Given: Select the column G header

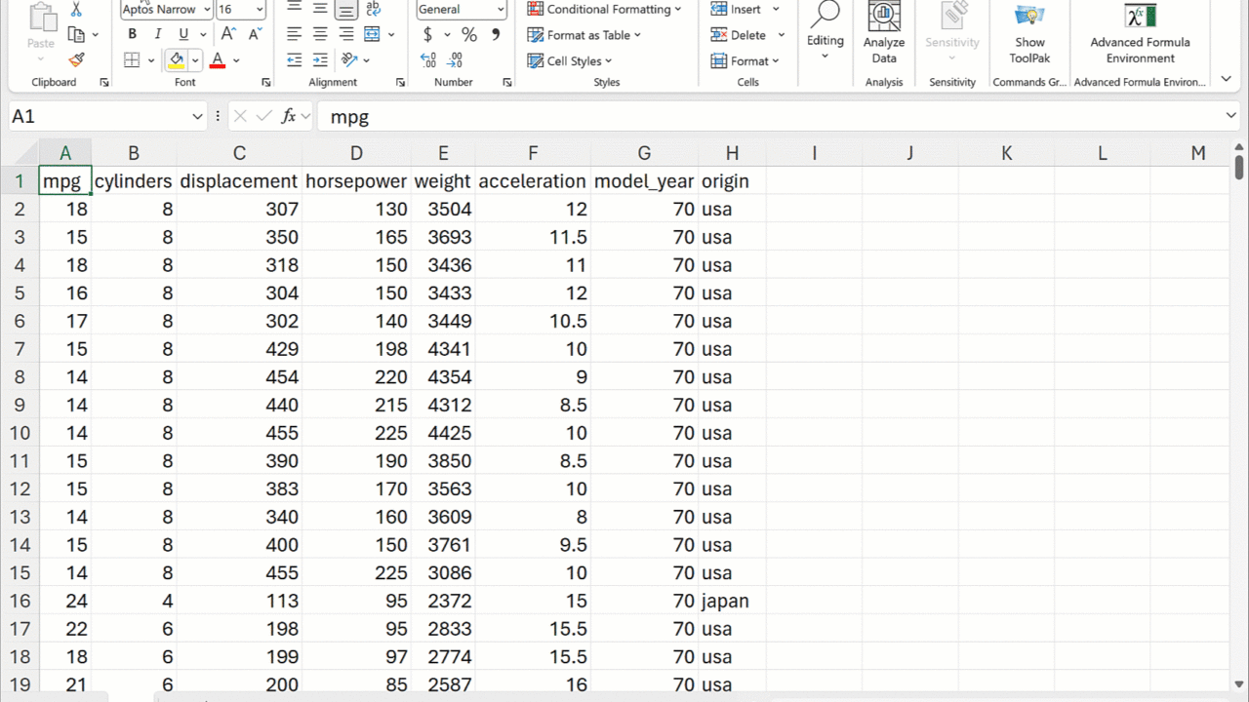Looking at the screenshot, I should 644,153.
